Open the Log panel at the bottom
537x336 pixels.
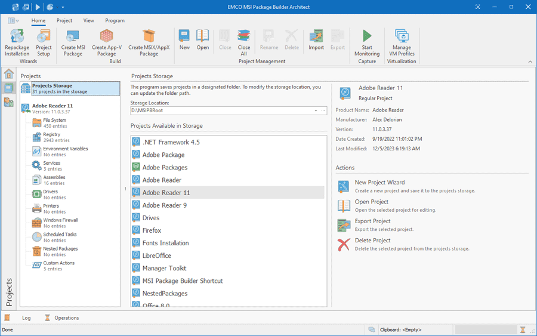(x=26, y=318)
